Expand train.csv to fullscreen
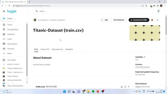This screenshot has height=94, width=167. click(125, 87)
